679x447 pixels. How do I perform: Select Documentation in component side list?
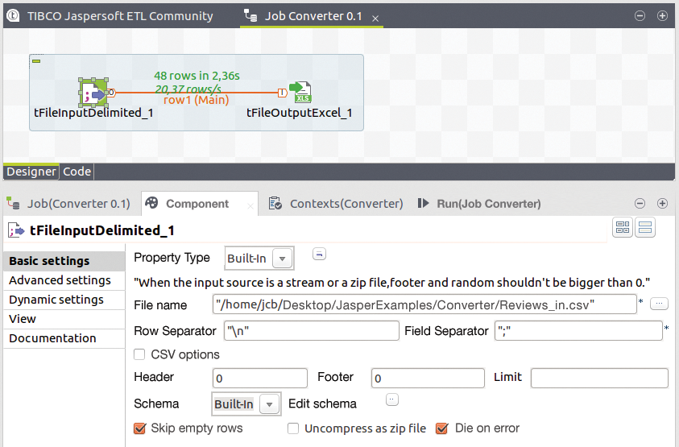tap(64, 338)
